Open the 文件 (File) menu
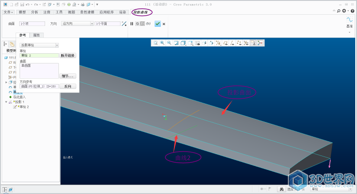357x194 pixels. coord(8,12)
